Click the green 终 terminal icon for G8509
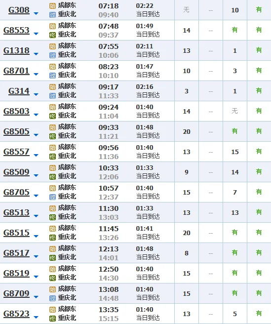Screen dimensions: 271x324 [52, 177]
